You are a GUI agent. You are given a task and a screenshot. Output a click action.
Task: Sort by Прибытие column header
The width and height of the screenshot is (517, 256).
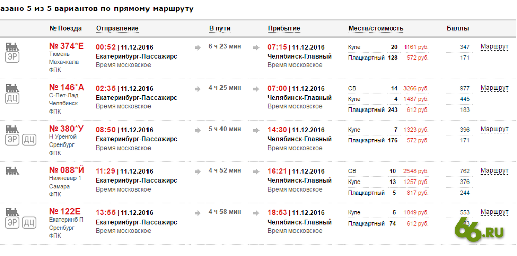(284, 29)
